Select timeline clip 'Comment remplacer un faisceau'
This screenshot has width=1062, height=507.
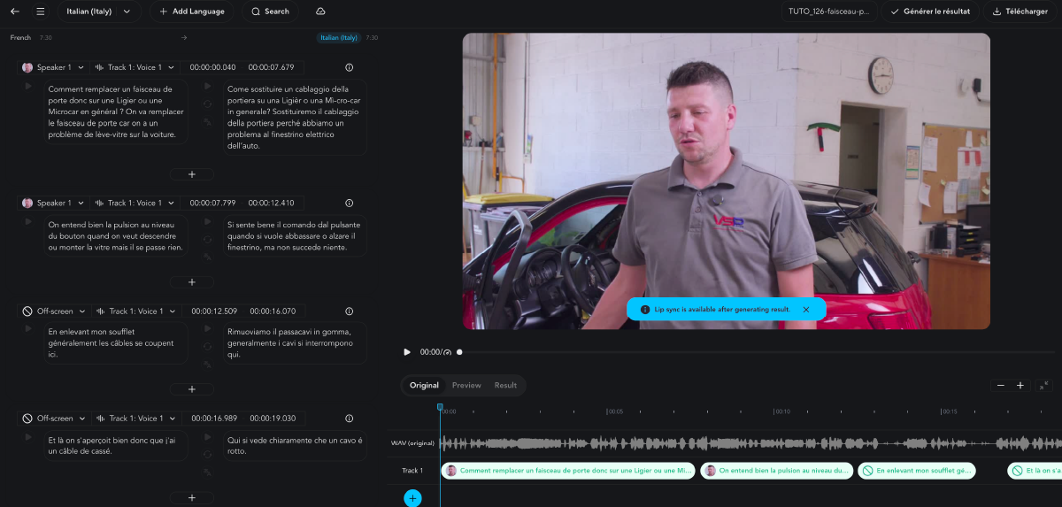click(568, 471)
